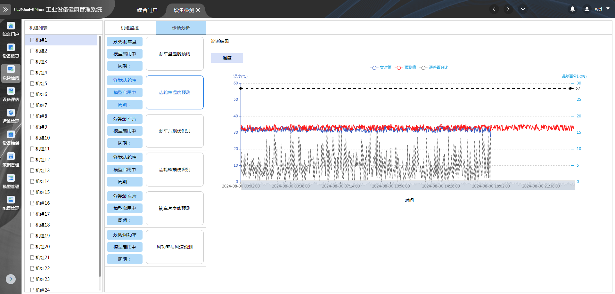
Task: Click the 风功率与风速预测 model button
Action: point(175,247)
